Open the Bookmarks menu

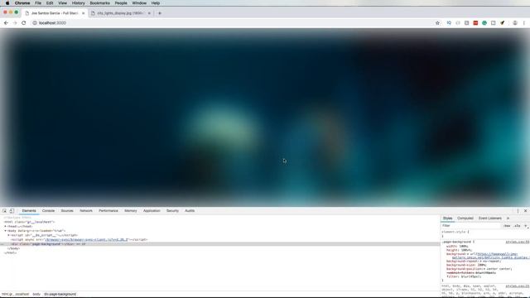coord(99,3)
